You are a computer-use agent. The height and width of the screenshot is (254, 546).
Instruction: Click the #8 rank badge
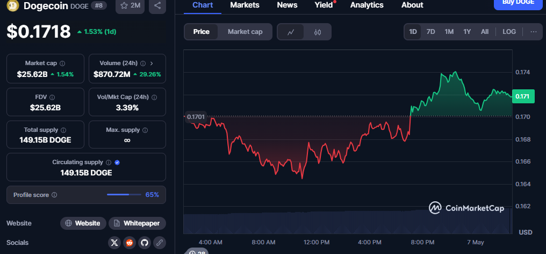98,5
